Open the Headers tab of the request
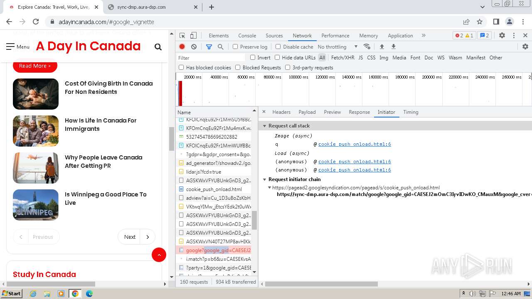This screenshot has height=299, width=532. [281, 112]
